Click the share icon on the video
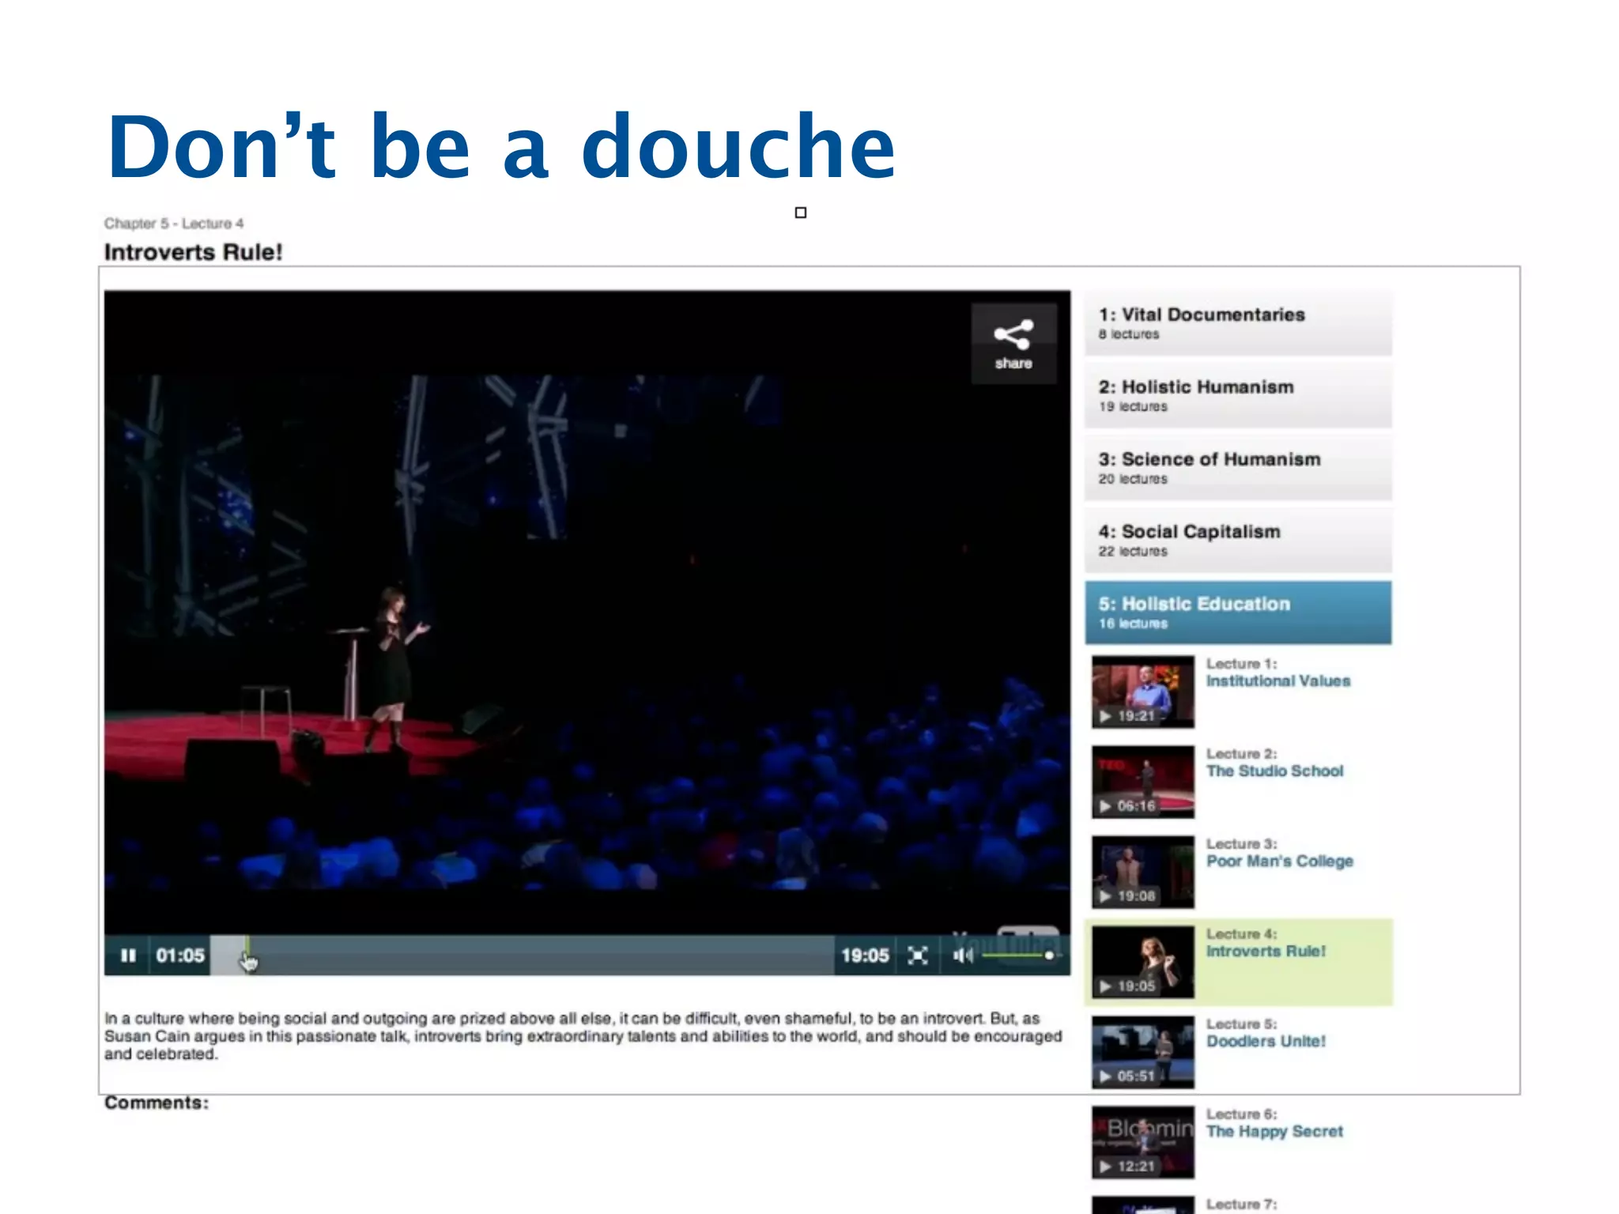The image size is (1619, 1214). (x=1013, y=344)
